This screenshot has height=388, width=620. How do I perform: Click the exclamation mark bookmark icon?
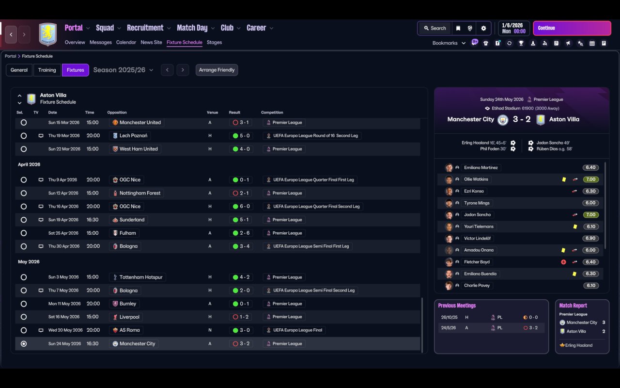click(497, 43)
